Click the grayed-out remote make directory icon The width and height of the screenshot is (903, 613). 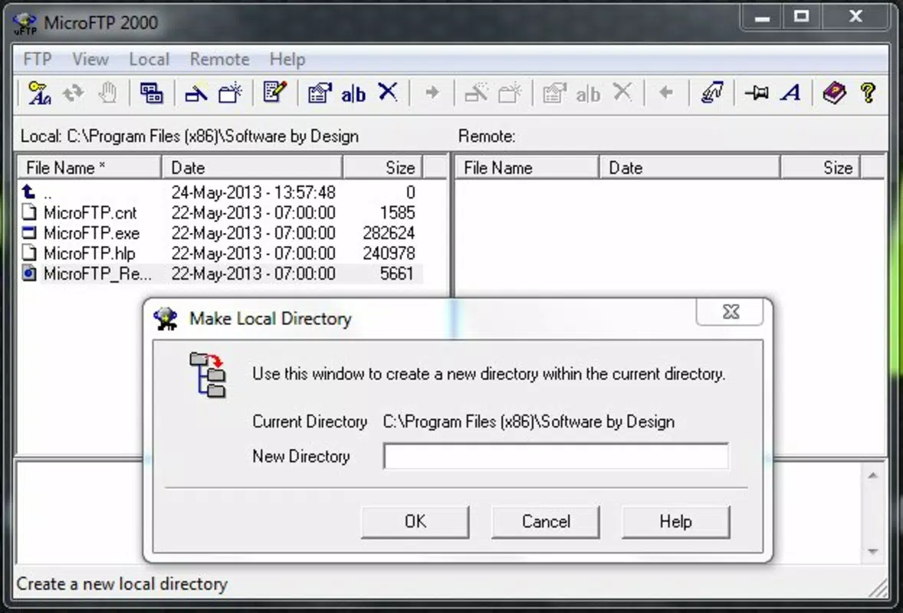pyautogui.click(x=511, y=93)
